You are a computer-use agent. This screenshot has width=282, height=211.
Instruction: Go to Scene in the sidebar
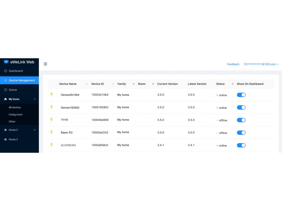coord(20,90)
